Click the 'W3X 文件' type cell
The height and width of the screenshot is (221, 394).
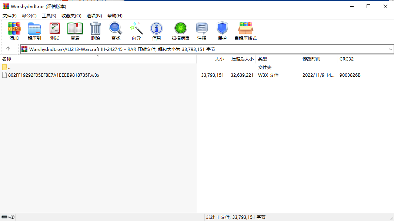coord(268,75)
